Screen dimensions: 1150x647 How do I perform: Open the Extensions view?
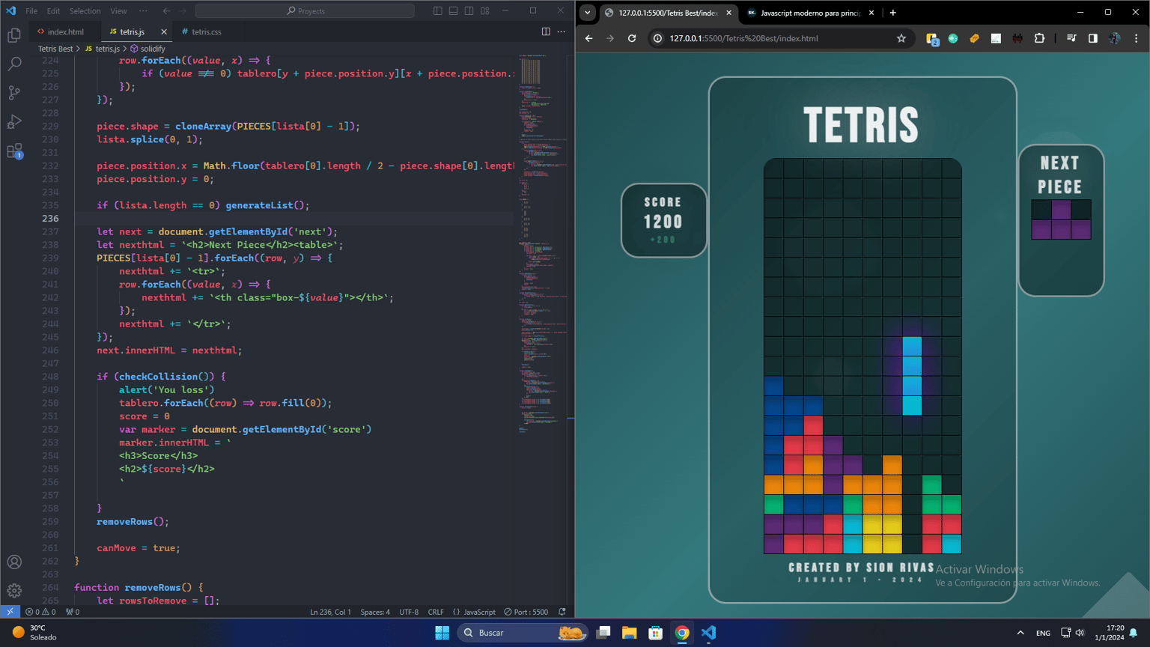(x=14, y=151)
